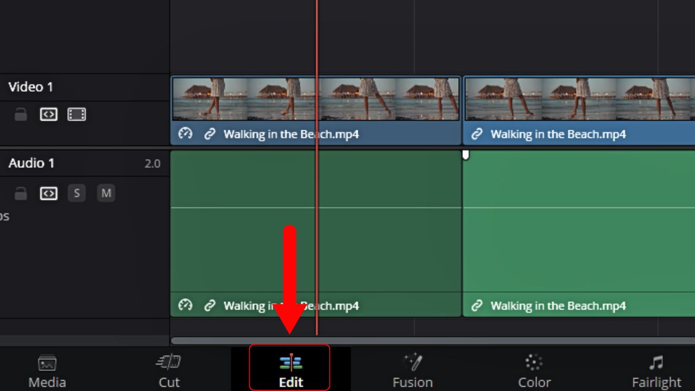Viewport: 695px width, 391px height.
Task: Toggle Auto Select on the Video 1 track
Action: click(48, 114)
